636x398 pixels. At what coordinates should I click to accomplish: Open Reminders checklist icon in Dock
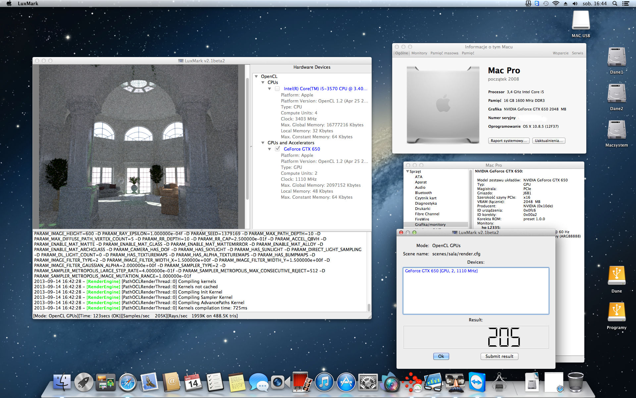tap(215, 382)
